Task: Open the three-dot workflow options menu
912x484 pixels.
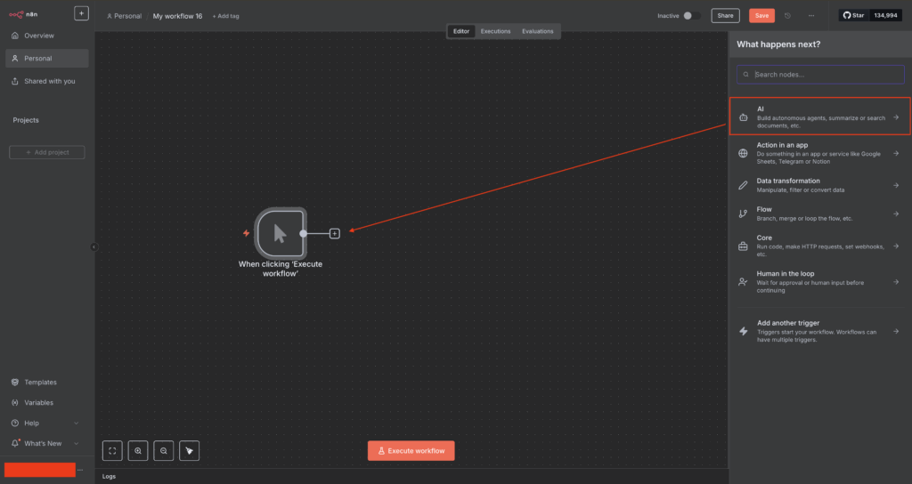Action: pos(810,16)
